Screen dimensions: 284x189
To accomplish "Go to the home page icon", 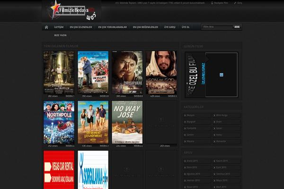I will click(x=46, y=27).
